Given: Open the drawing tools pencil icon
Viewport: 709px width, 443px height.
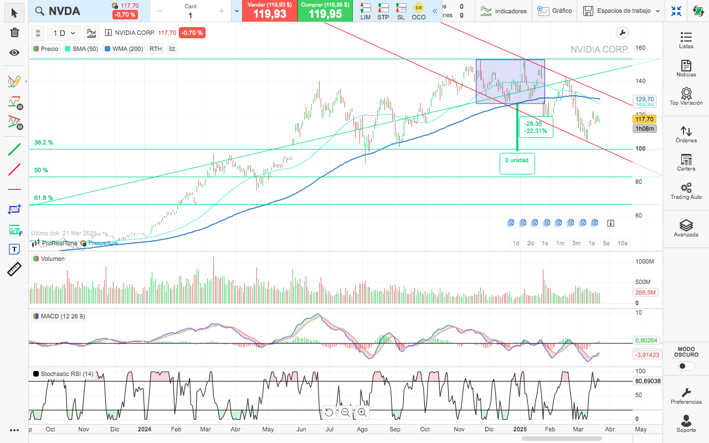Looking at the screenshot, I should [x=14, y=81].
